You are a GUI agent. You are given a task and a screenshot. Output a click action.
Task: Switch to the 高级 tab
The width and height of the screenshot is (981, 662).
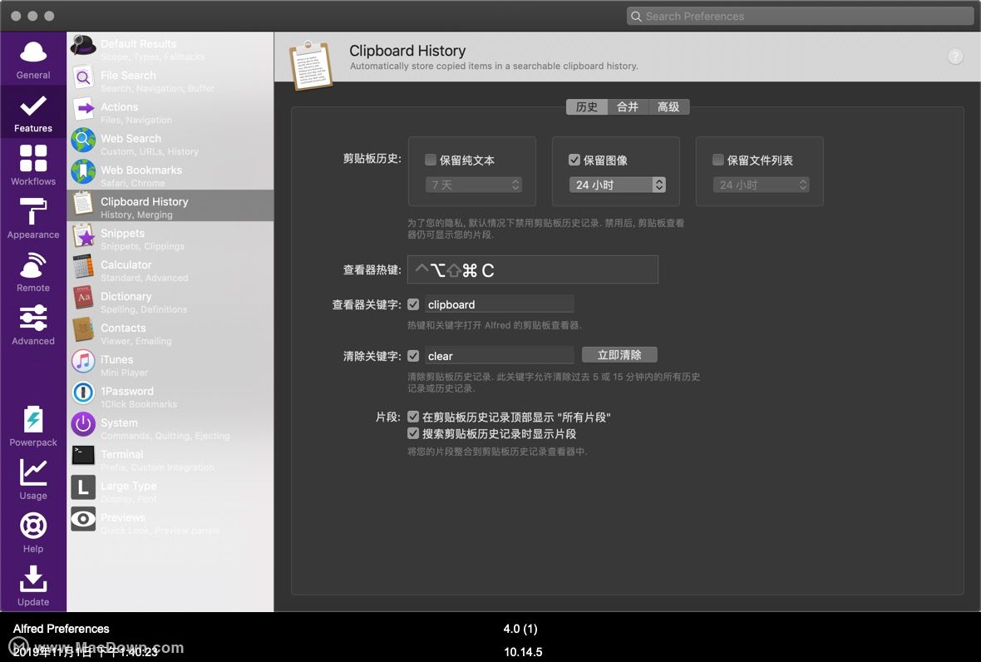click(668, 107)
